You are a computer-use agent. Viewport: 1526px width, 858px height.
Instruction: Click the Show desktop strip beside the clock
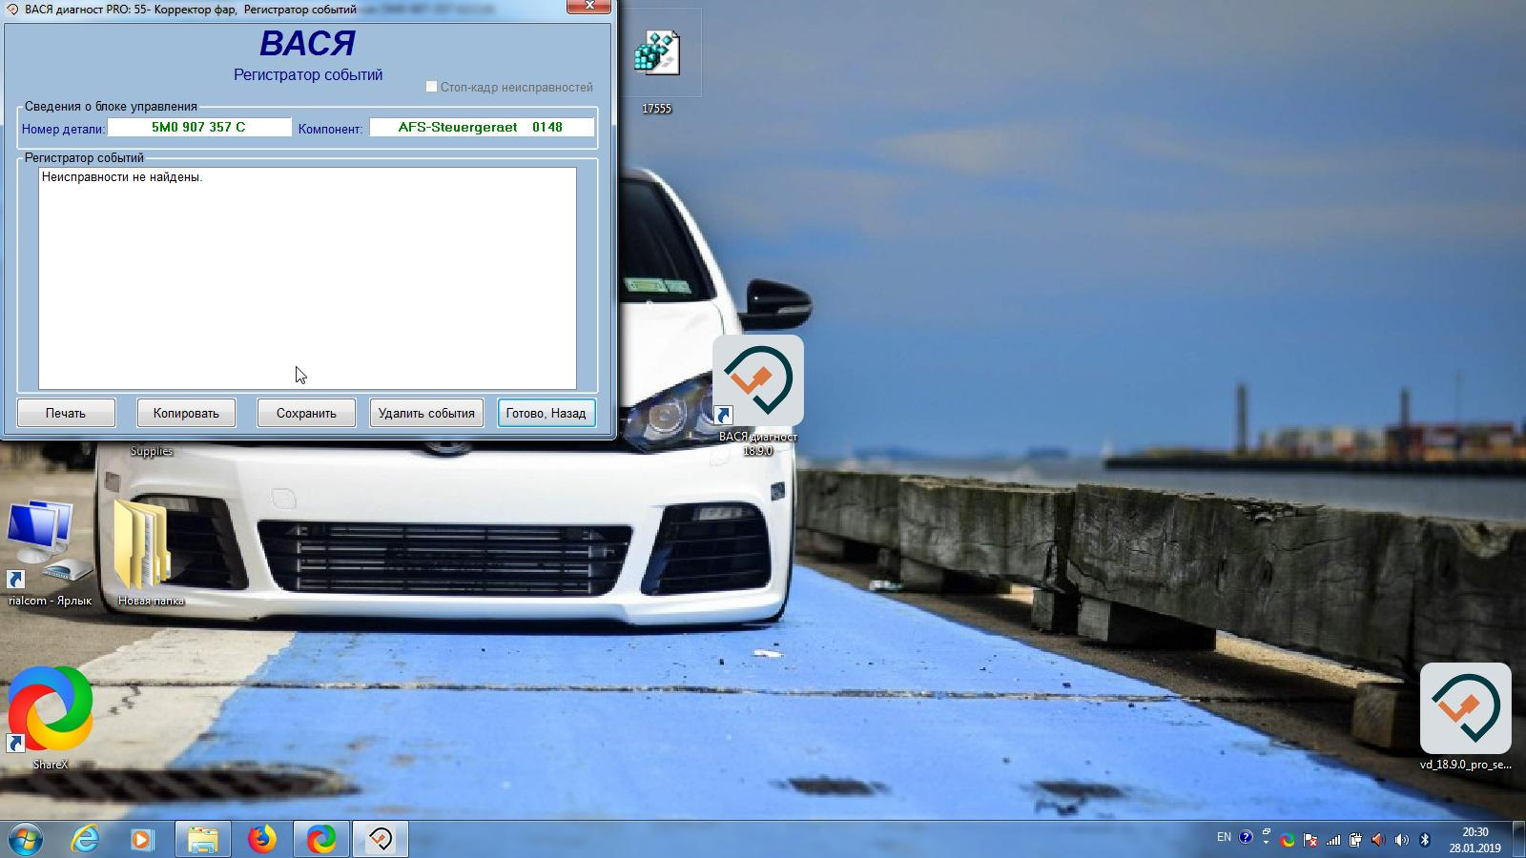click(1519, 839)
